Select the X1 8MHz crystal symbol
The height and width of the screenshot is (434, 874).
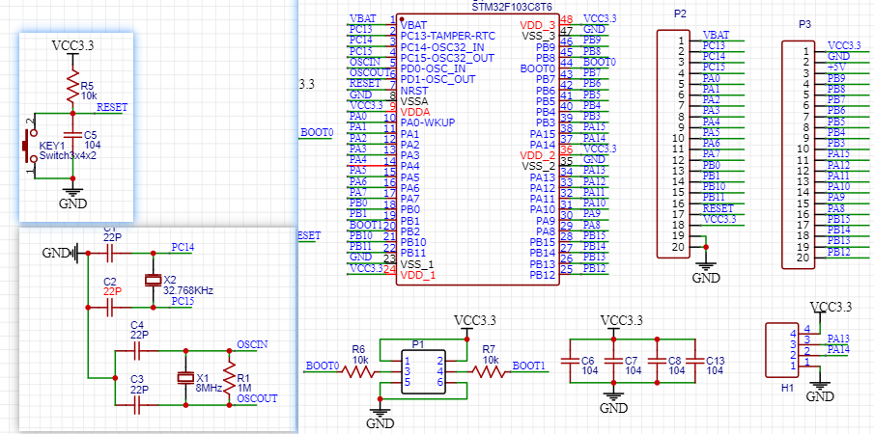click(x=185, y=378)
